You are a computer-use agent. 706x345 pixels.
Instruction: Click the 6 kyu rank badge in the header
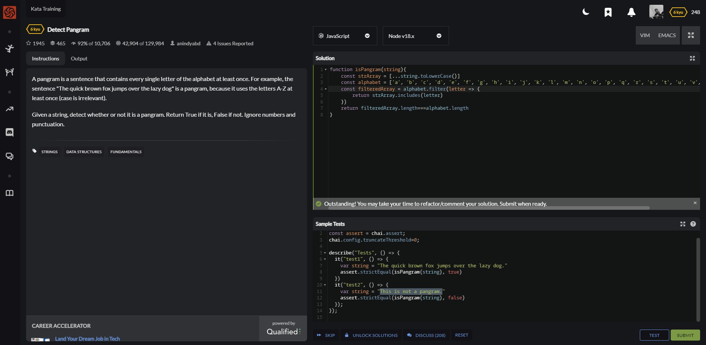[678, 12]
